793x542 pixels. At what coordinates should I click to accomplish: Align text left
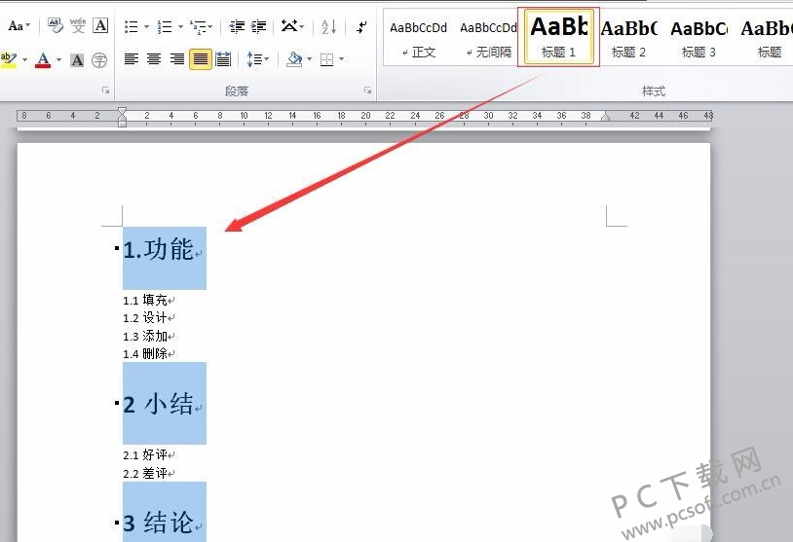tap(132, 59)
